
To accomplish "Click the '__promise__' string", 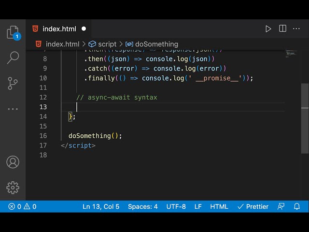I will coord(215,78).
